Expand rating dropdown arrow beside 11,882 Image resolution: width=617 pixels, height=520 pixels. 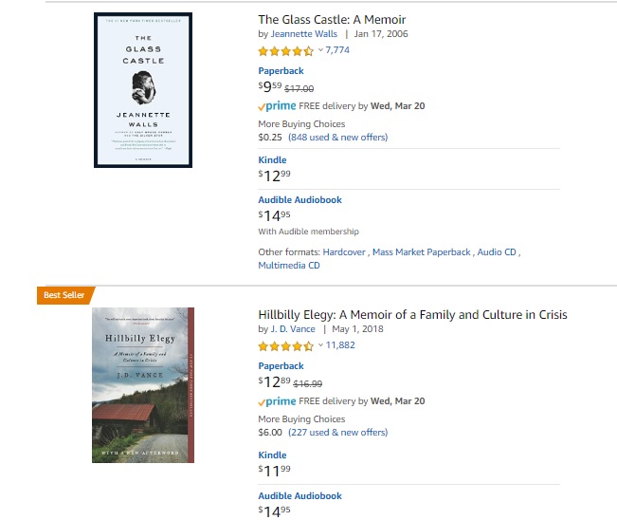[320, 345]
